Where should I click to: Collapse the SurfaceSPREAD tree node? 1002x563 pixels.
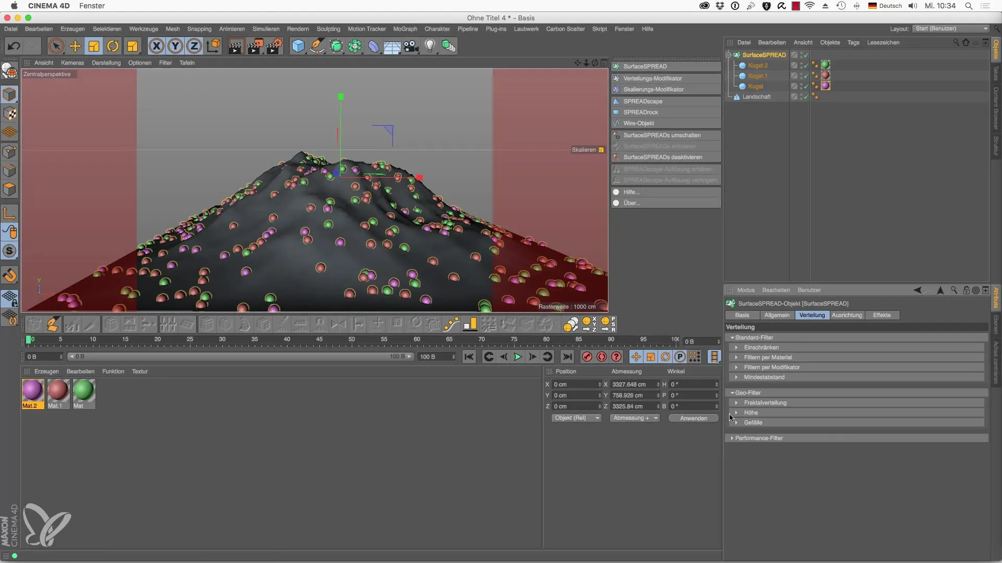click(729, 55)
